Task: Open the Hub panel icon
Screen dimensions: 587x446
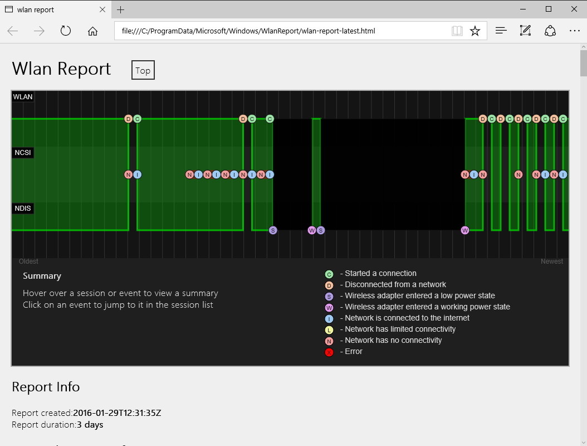Action: tap(501, 31)
